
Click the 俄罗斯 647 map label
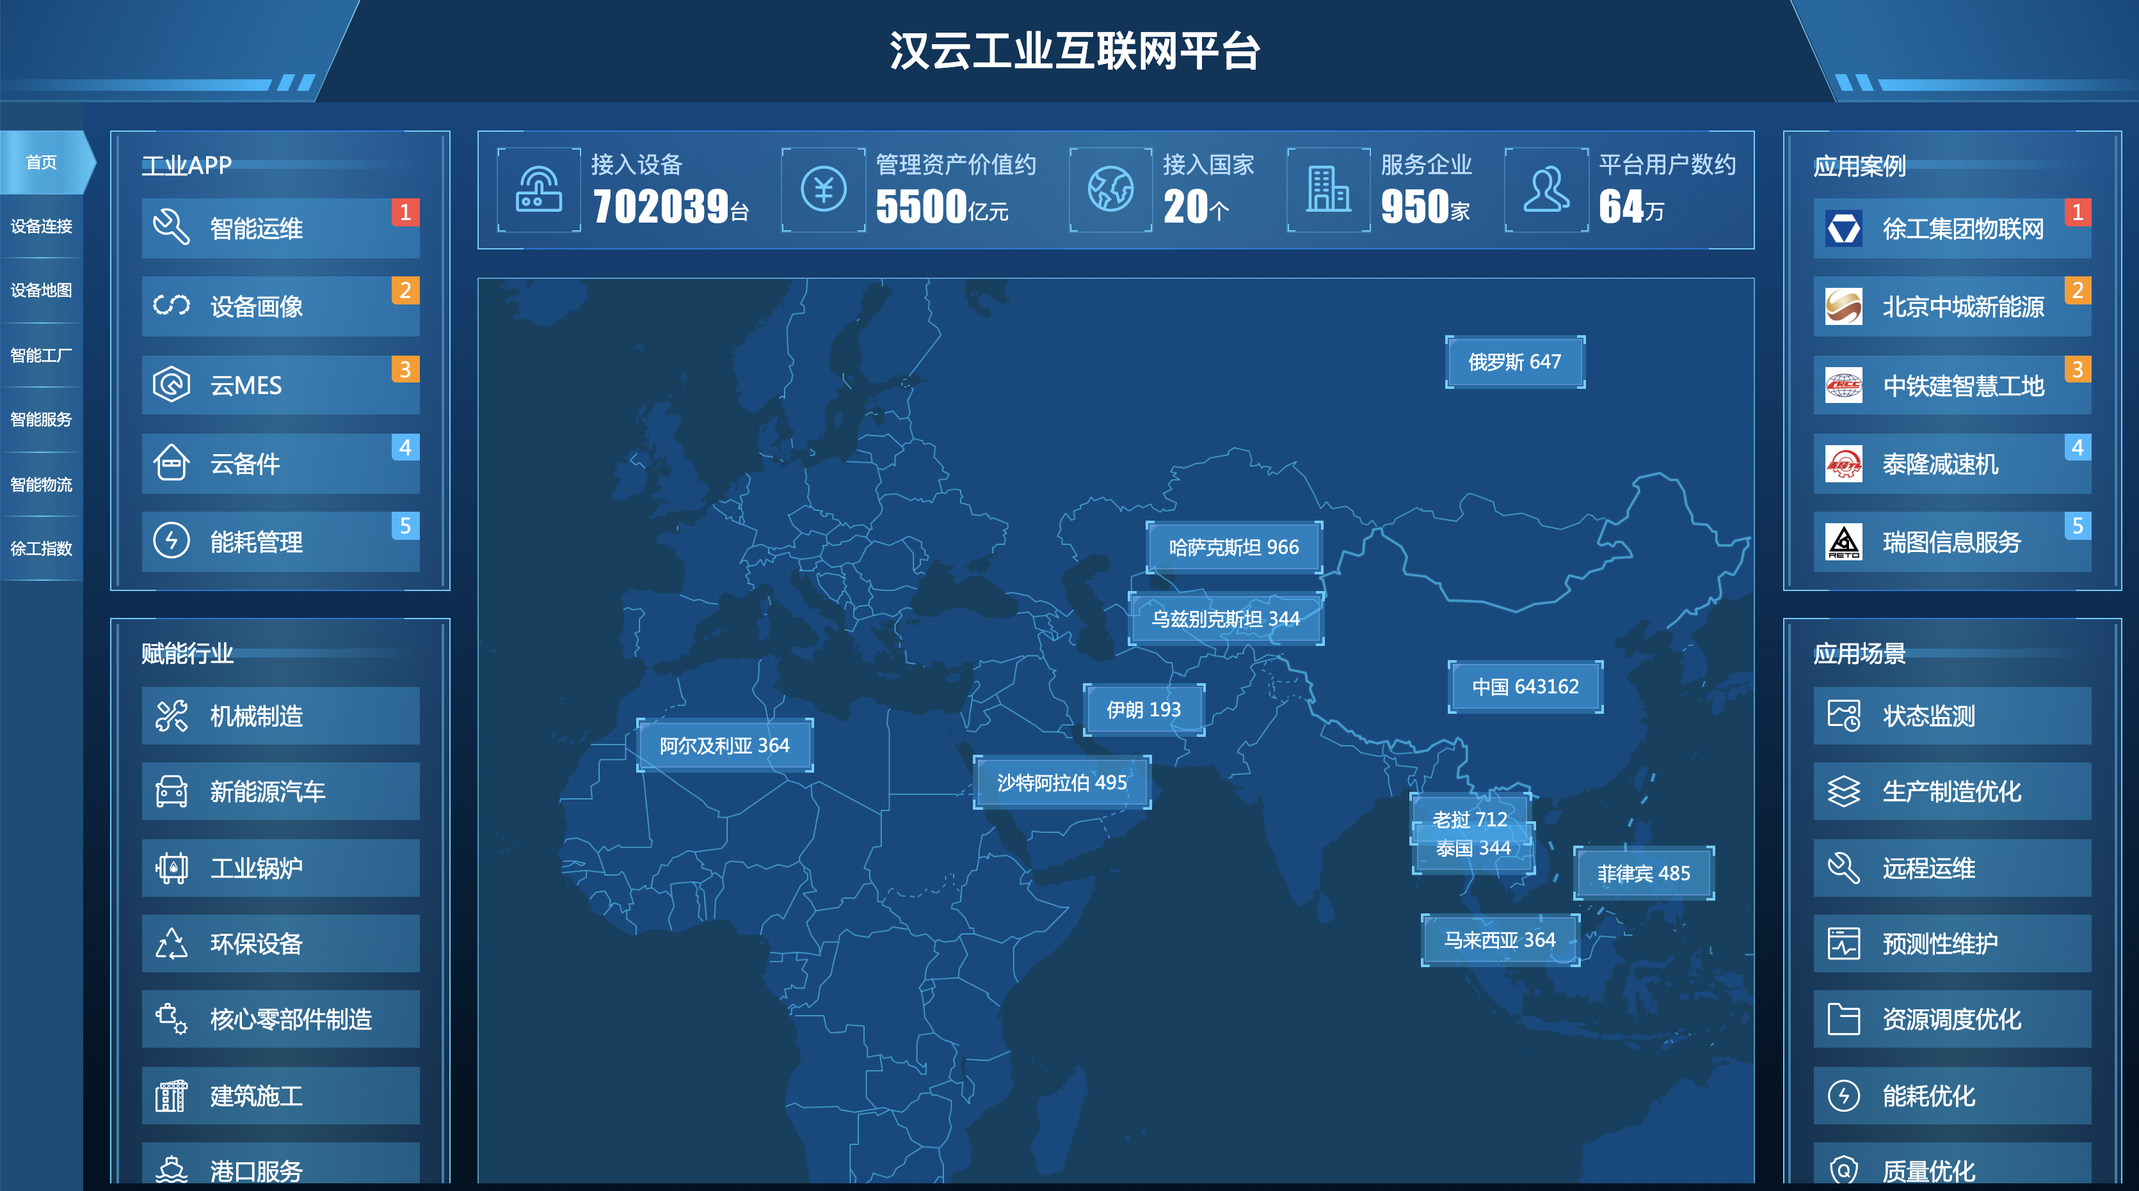pos(1514,362)
